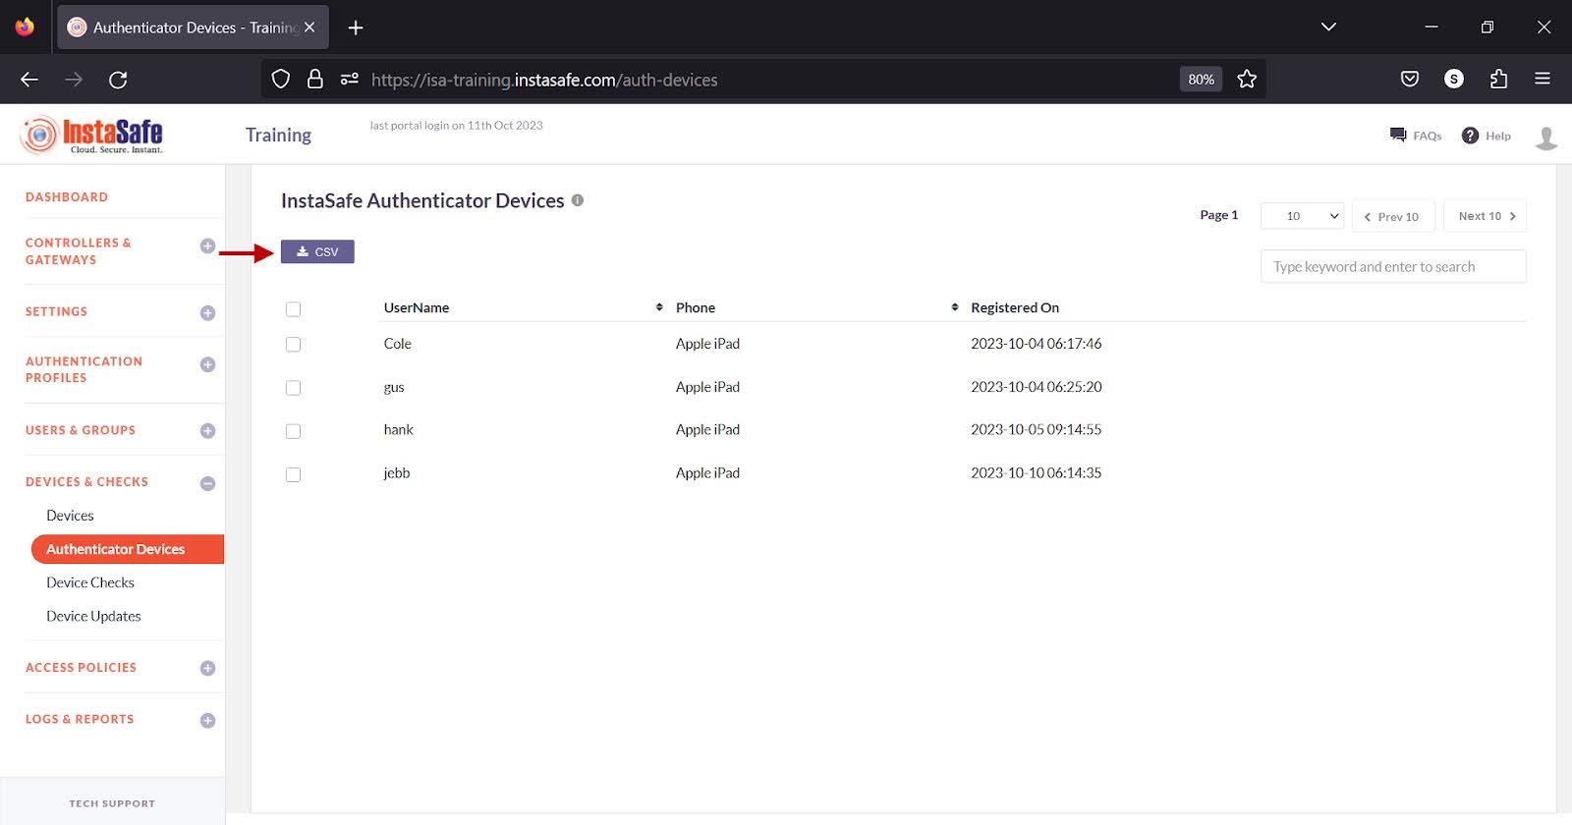Download the device list as CSV

pos(317,252)
